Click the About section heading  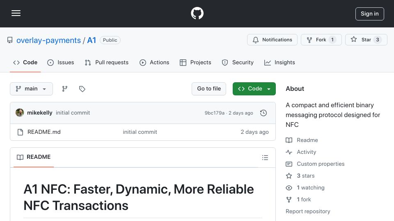pos(295,89)
